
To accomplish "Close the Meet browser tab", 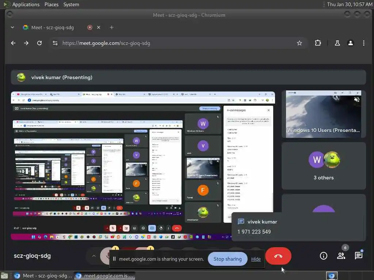I will tap(99, 27).
